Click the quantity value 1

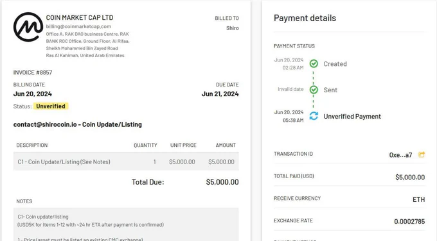tap(155, 162)
